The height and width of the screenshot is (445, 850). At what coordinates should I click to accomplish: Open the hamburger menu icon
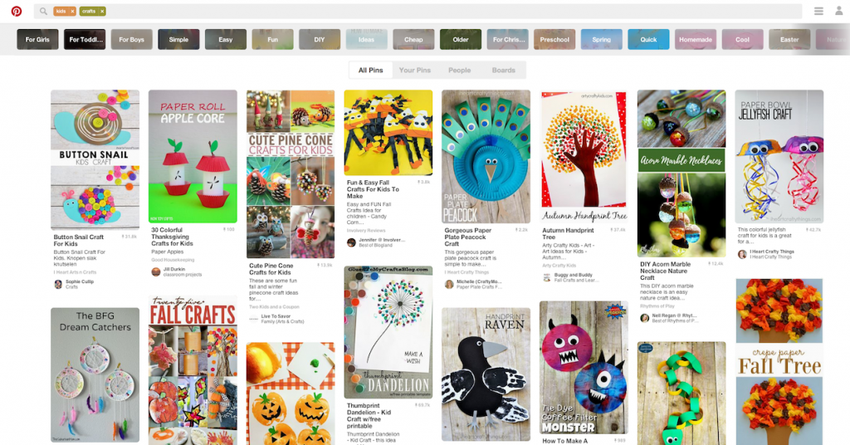818,11
